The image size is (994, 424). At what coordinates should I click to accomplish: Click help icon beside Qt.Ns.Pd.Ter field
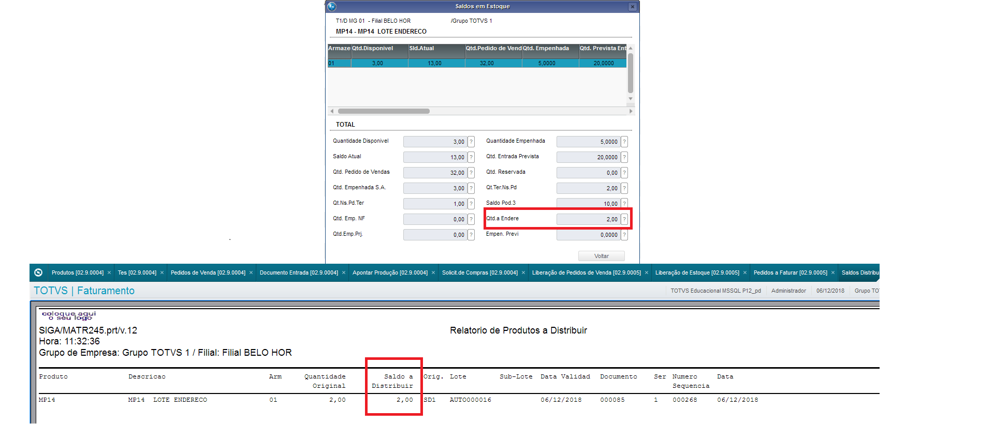pos(471,204)
